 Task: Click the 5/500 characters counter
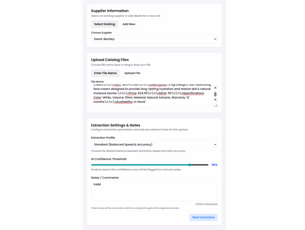pyautogui.click(x=206, y=204)
